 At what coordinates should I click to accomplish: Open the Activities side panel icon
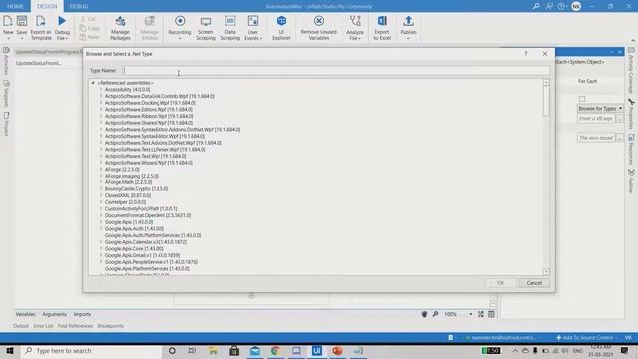(6, 50)
